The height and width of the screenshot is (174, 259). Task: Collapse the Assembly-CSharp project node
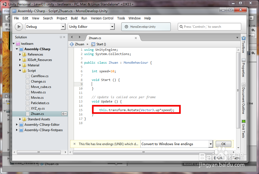17,49
